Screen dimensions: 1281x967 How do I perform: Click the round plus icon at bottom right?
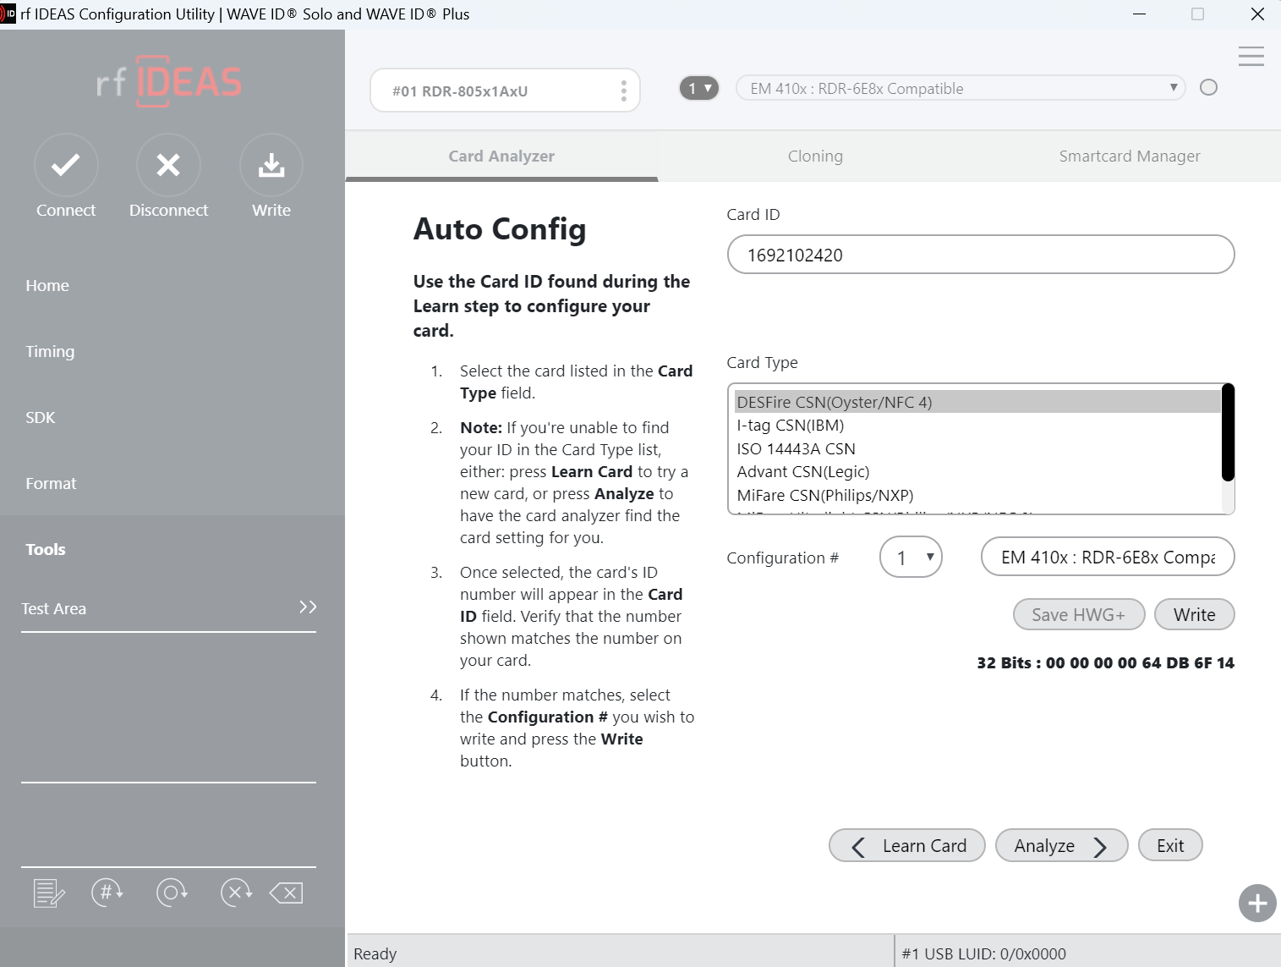pos(1256,903)
